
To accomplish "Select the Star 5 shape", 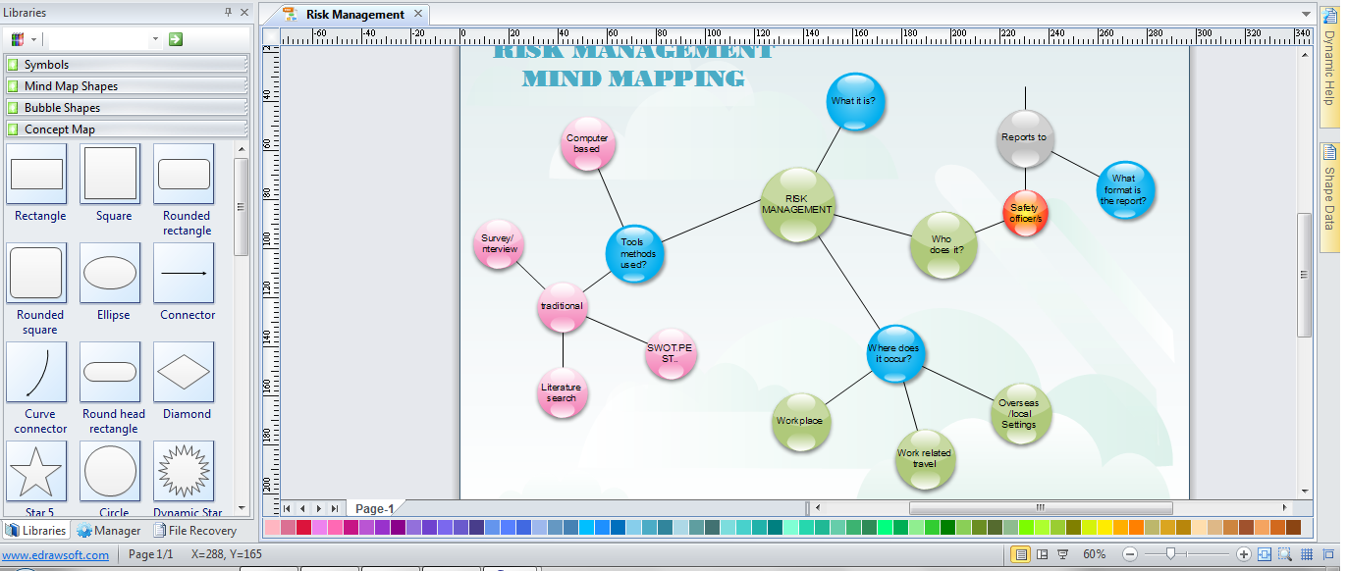I will point(37,472).
